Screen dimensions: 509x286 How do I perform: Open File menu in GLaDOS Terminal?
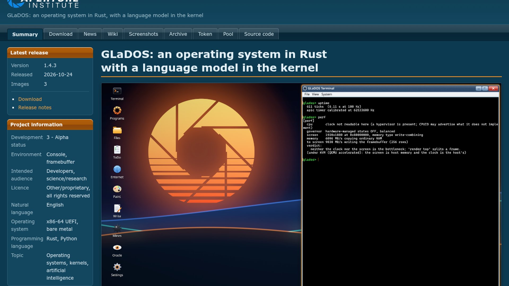[307, 94]
